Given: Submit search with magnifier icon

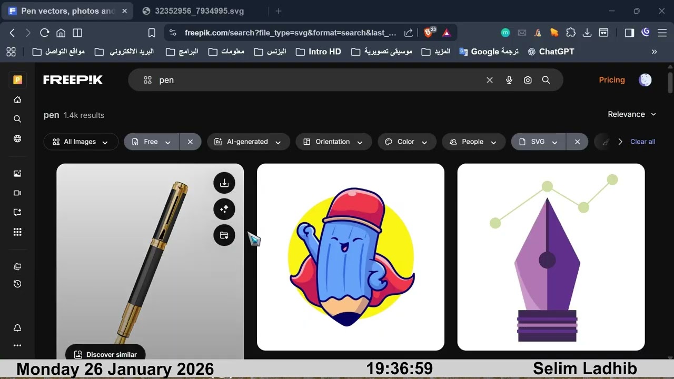Looking at the screenshot, I should 546,80.
